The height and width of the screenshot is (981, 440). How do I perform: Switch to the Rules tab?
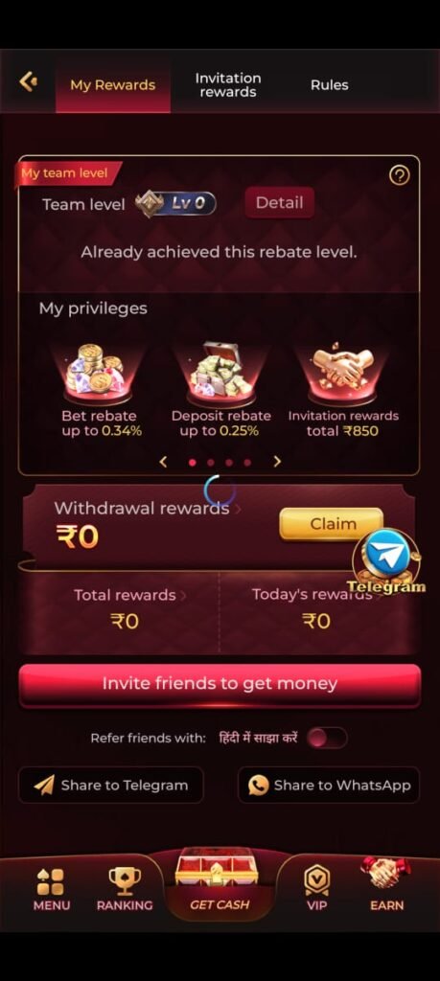[329, 85]
